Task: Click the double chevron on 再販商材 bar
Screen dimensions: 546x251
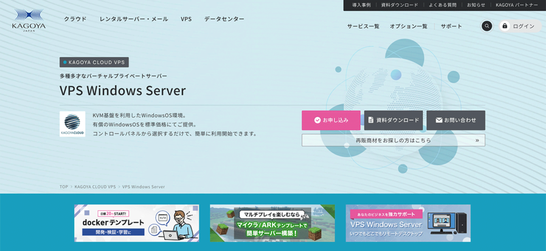Action: click(477, 140)
